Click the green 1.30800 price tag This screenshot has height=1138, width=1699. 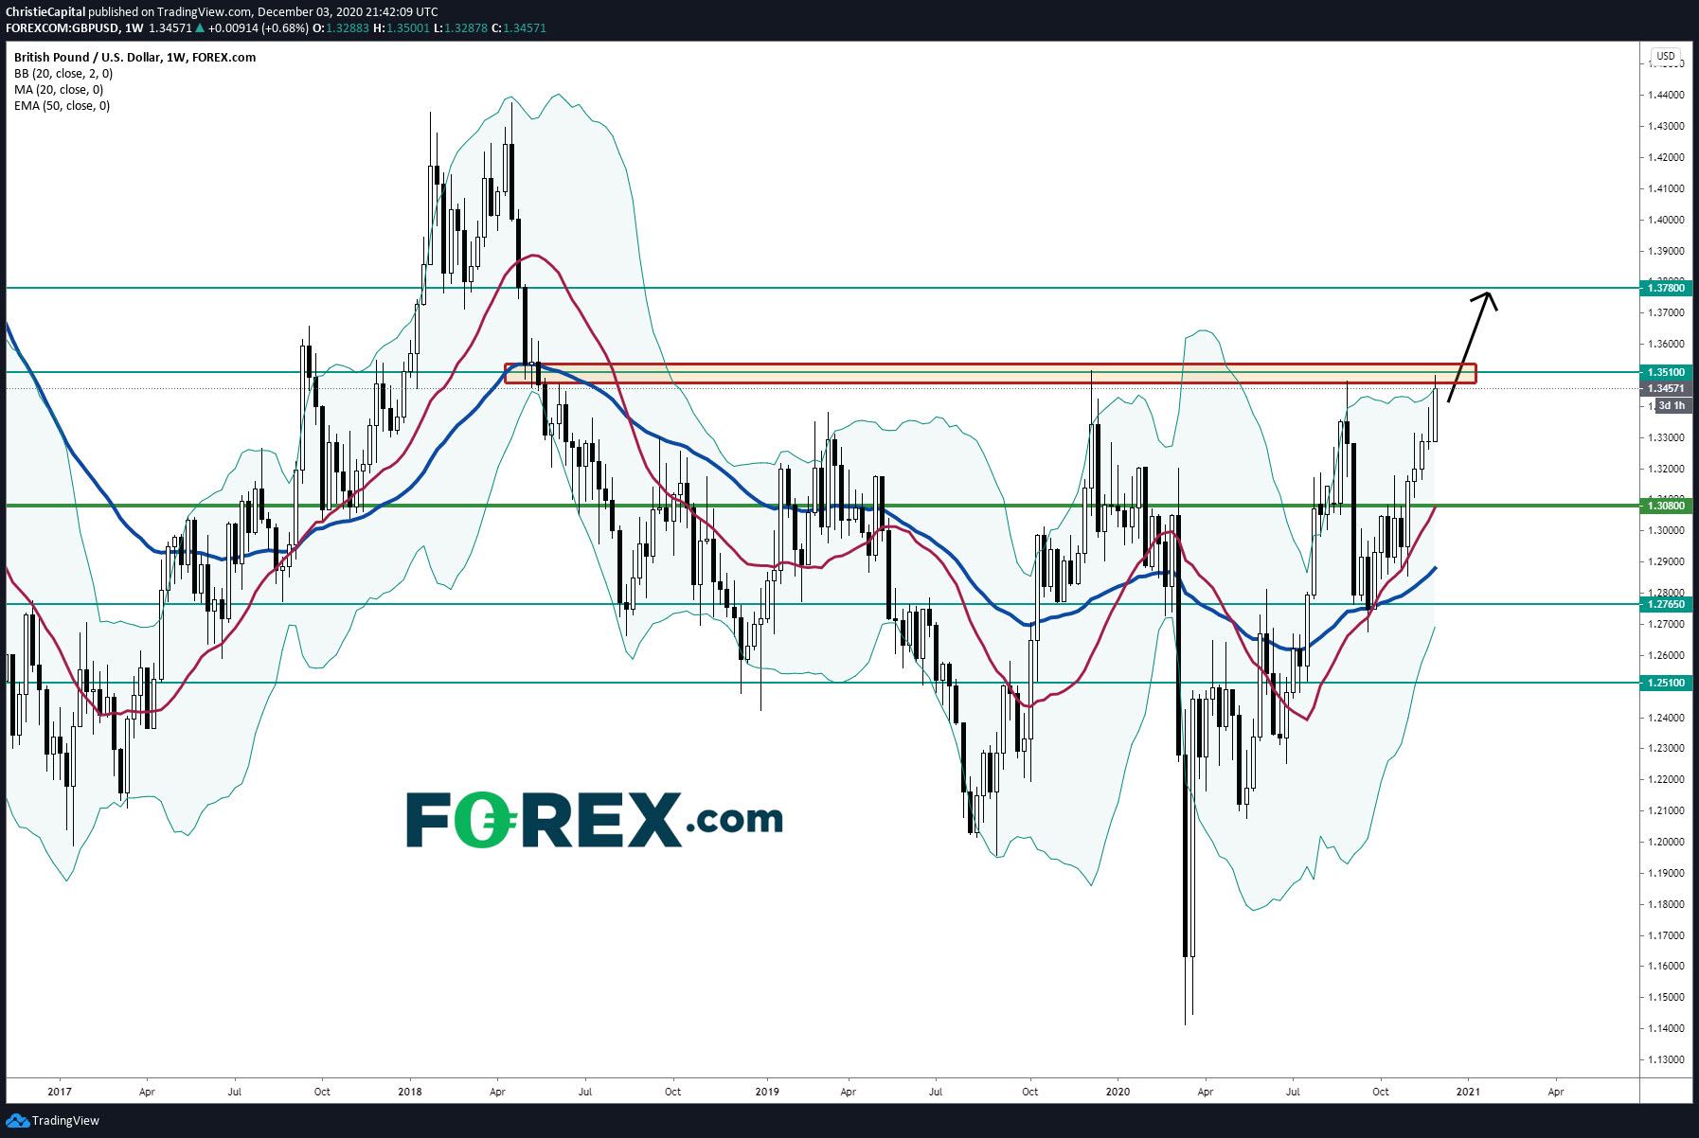click(1666, 506)
